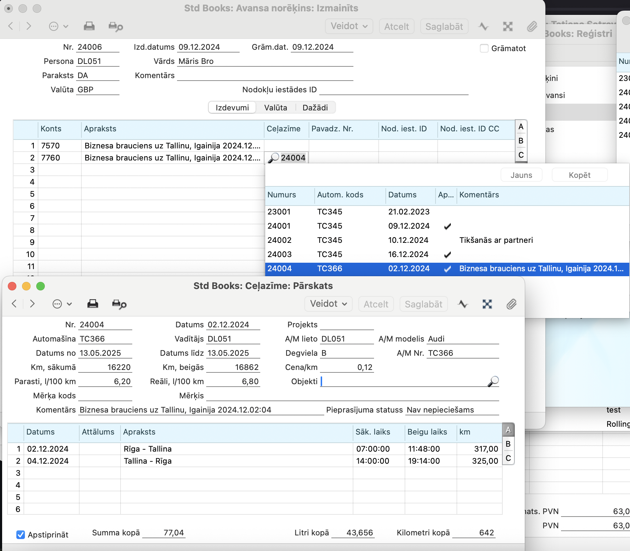Select flip A in the Ceļazīme routes matrix

[508, 430]
